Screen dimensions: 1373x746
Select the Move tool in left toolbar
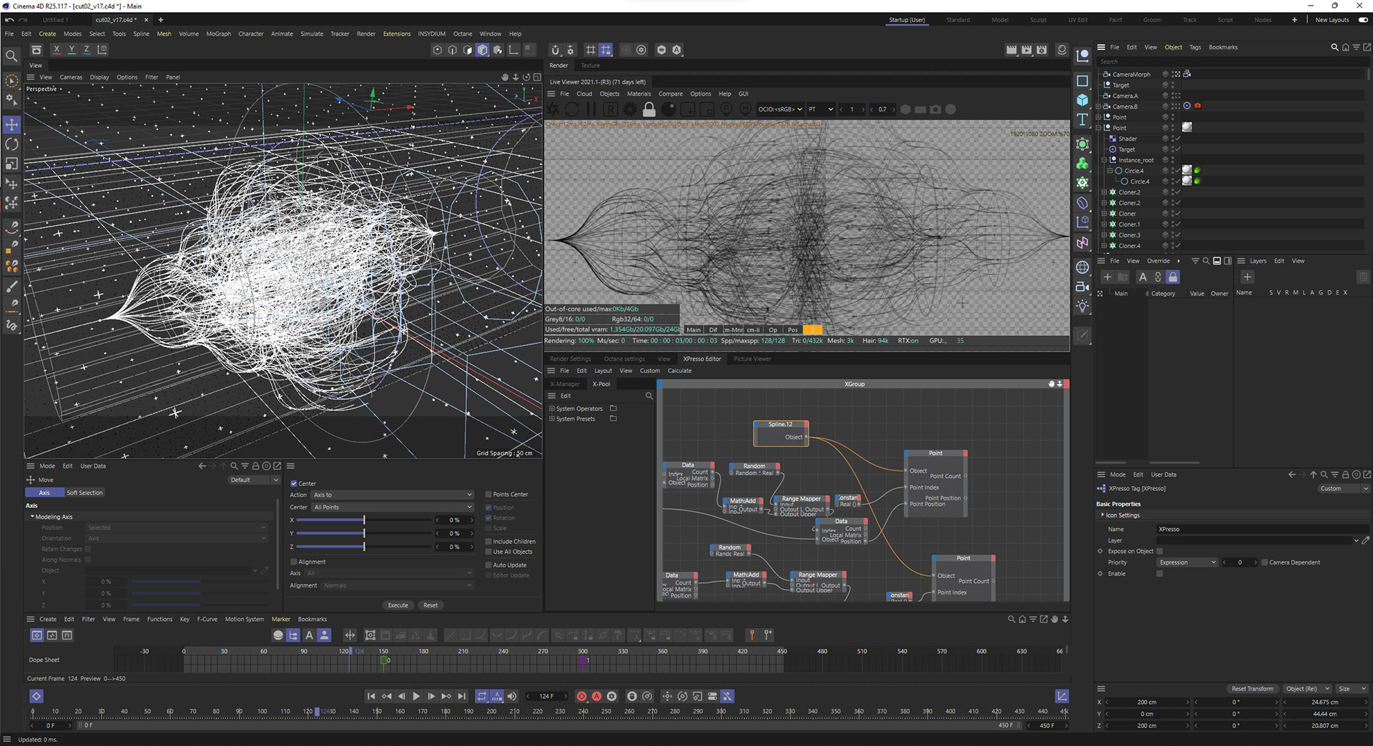tap(11, 125)
